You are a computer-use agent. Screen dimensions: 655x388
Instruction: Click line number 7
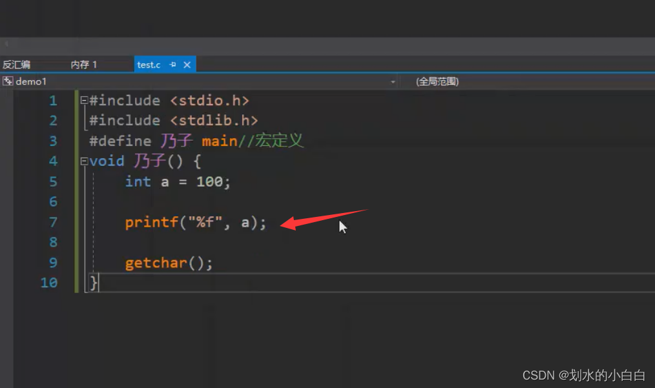point(53,222)
